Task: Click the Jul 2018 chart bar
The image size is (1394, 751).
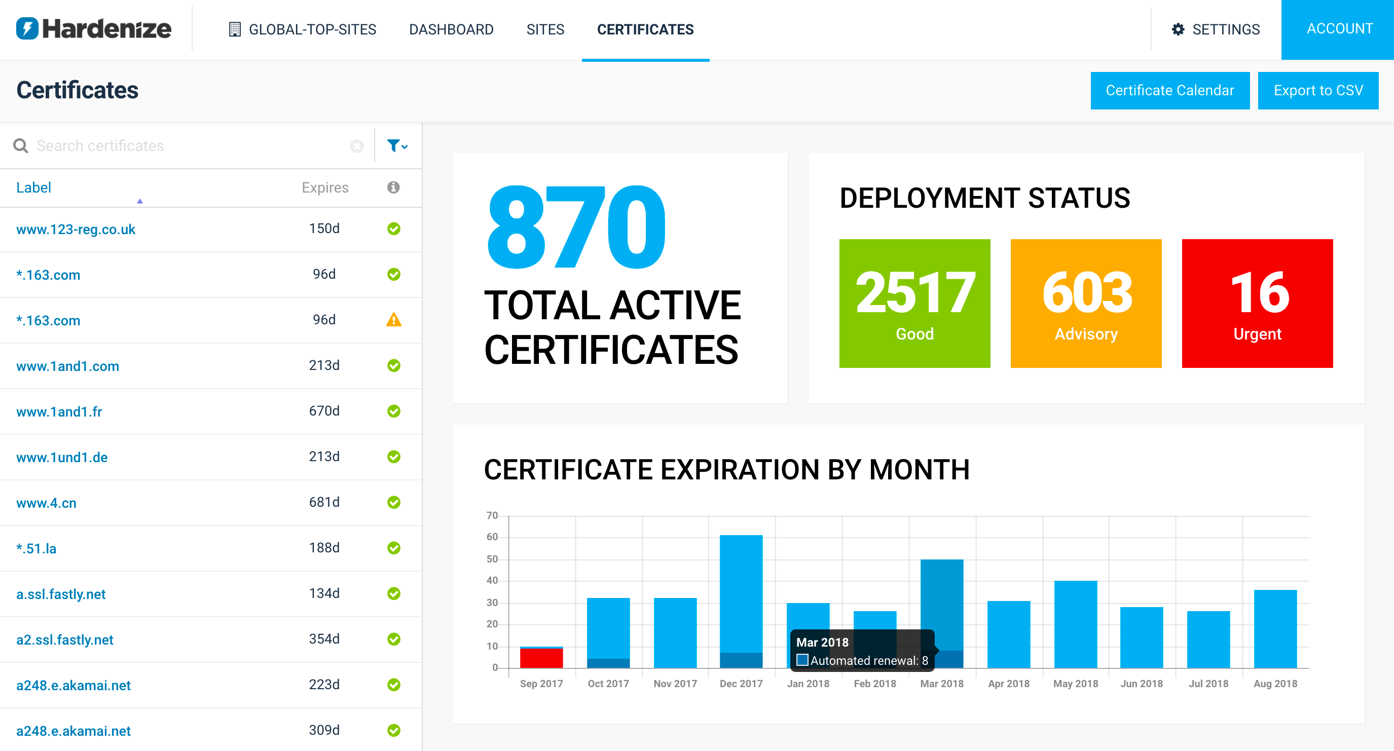Action: coord(1208,640)
